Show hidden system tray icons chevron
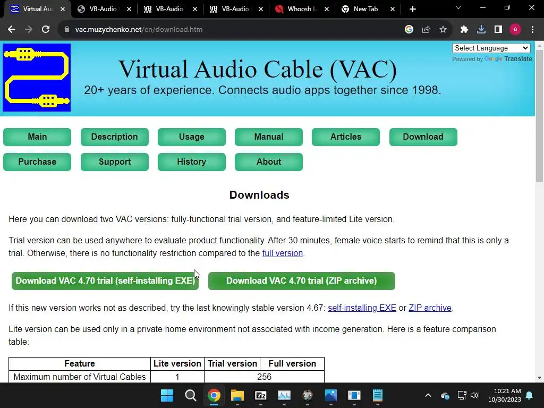The height and width of the screenshot is (408, 544). [428, 395]
